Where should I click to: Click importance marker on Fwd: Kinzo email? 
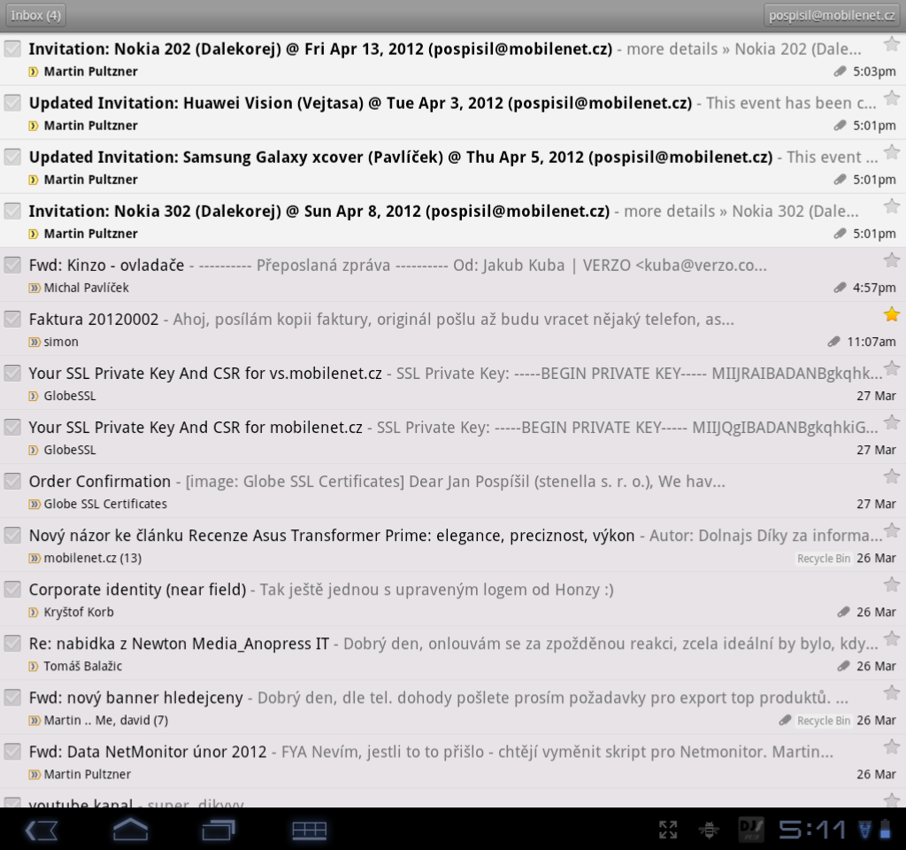pyautogui.click(x=35, y=288)
